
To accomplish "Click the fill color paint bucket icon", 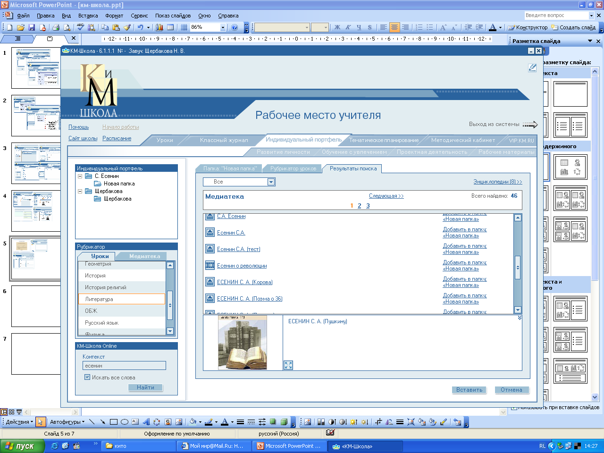I will click(x=193, y=422).
